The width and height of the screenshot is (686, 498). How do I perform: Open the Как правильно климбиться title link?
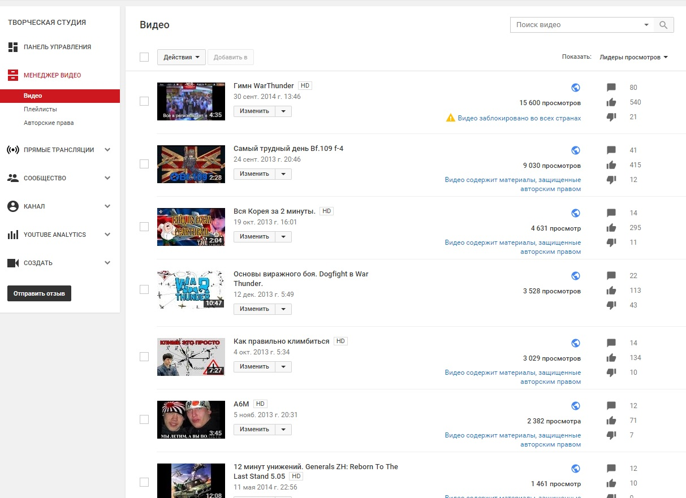tap(282, 341)
